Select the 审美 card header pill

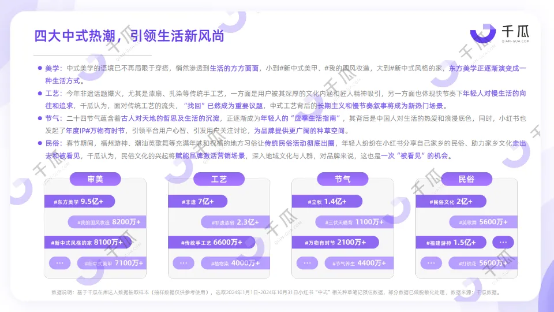(x=95, y=179)
